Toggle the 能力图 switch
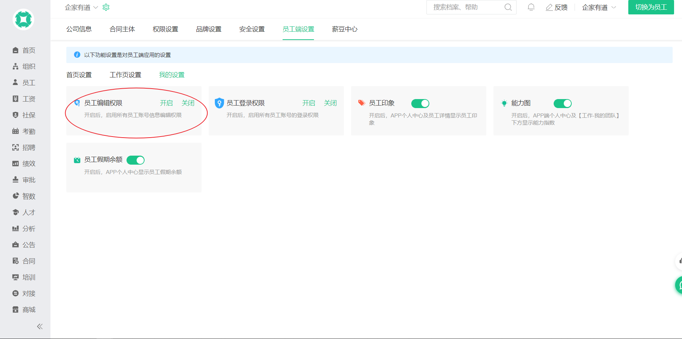 (x=563, y=103)
